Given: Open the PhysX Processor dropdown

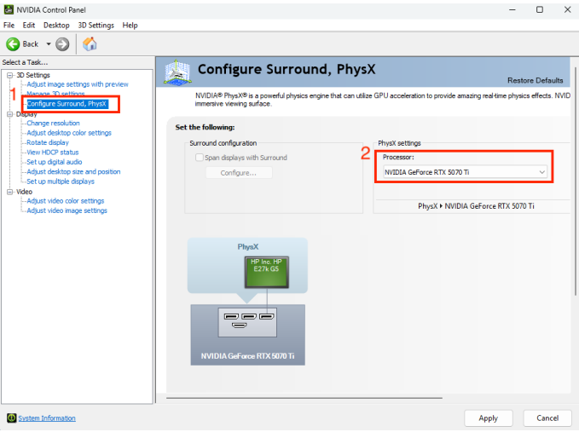Looking at the screenshot, I should tap(465, 172).
